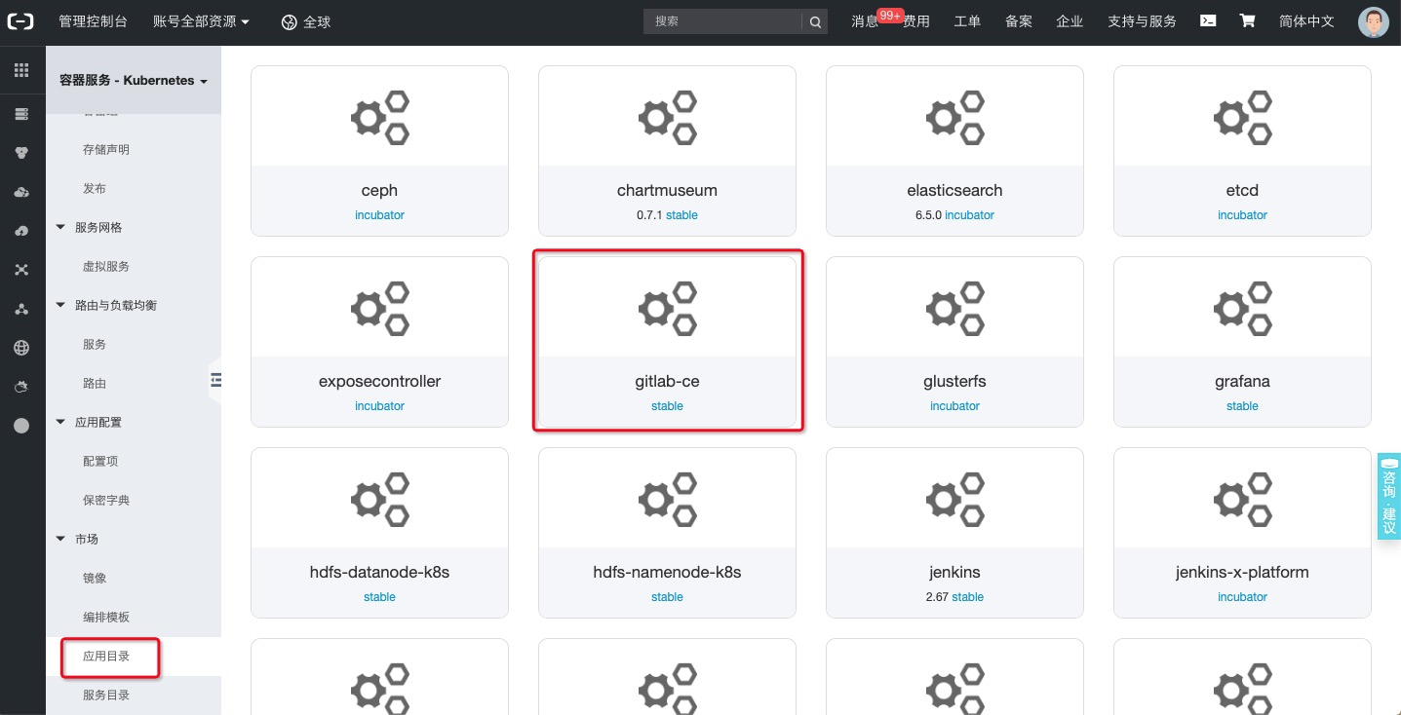
Task: Open 虚拟服务 in sidebar
Action: point(106,266)
